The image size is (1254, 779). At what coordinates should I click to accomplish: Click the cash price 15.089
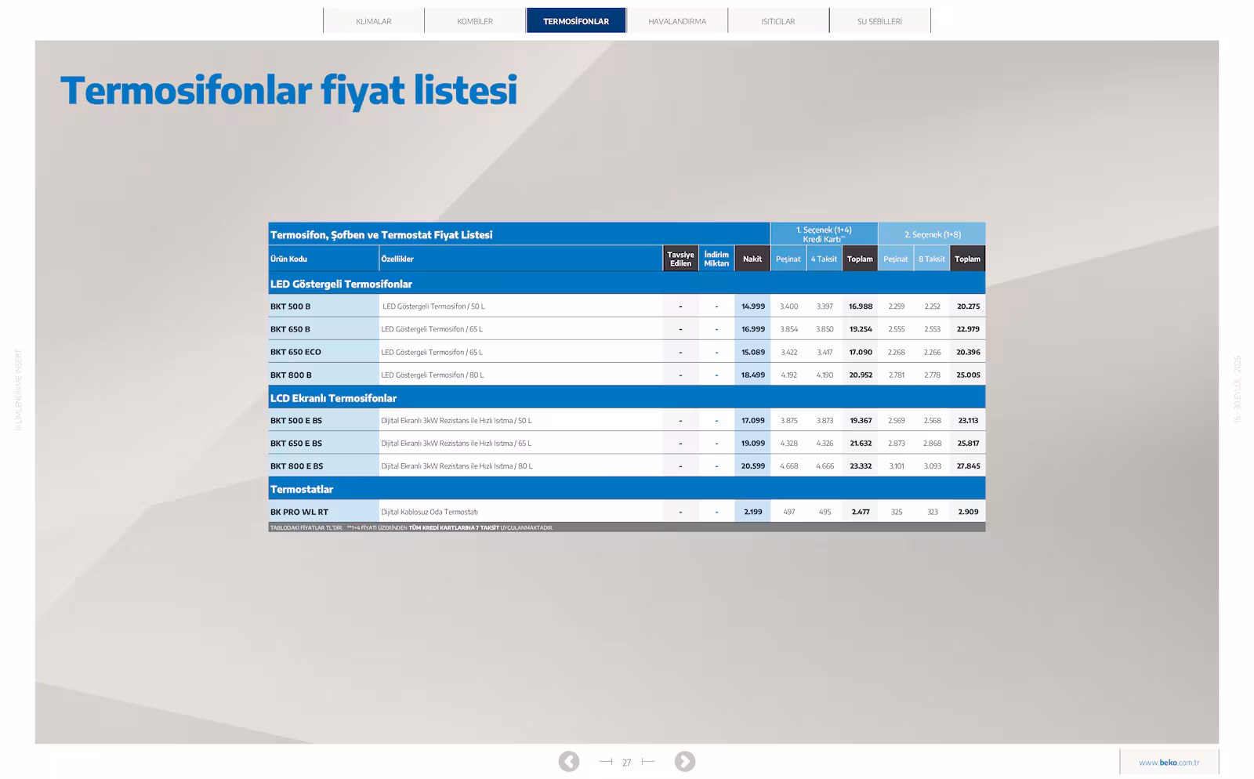pyautogui.click(x=753, y=352)
